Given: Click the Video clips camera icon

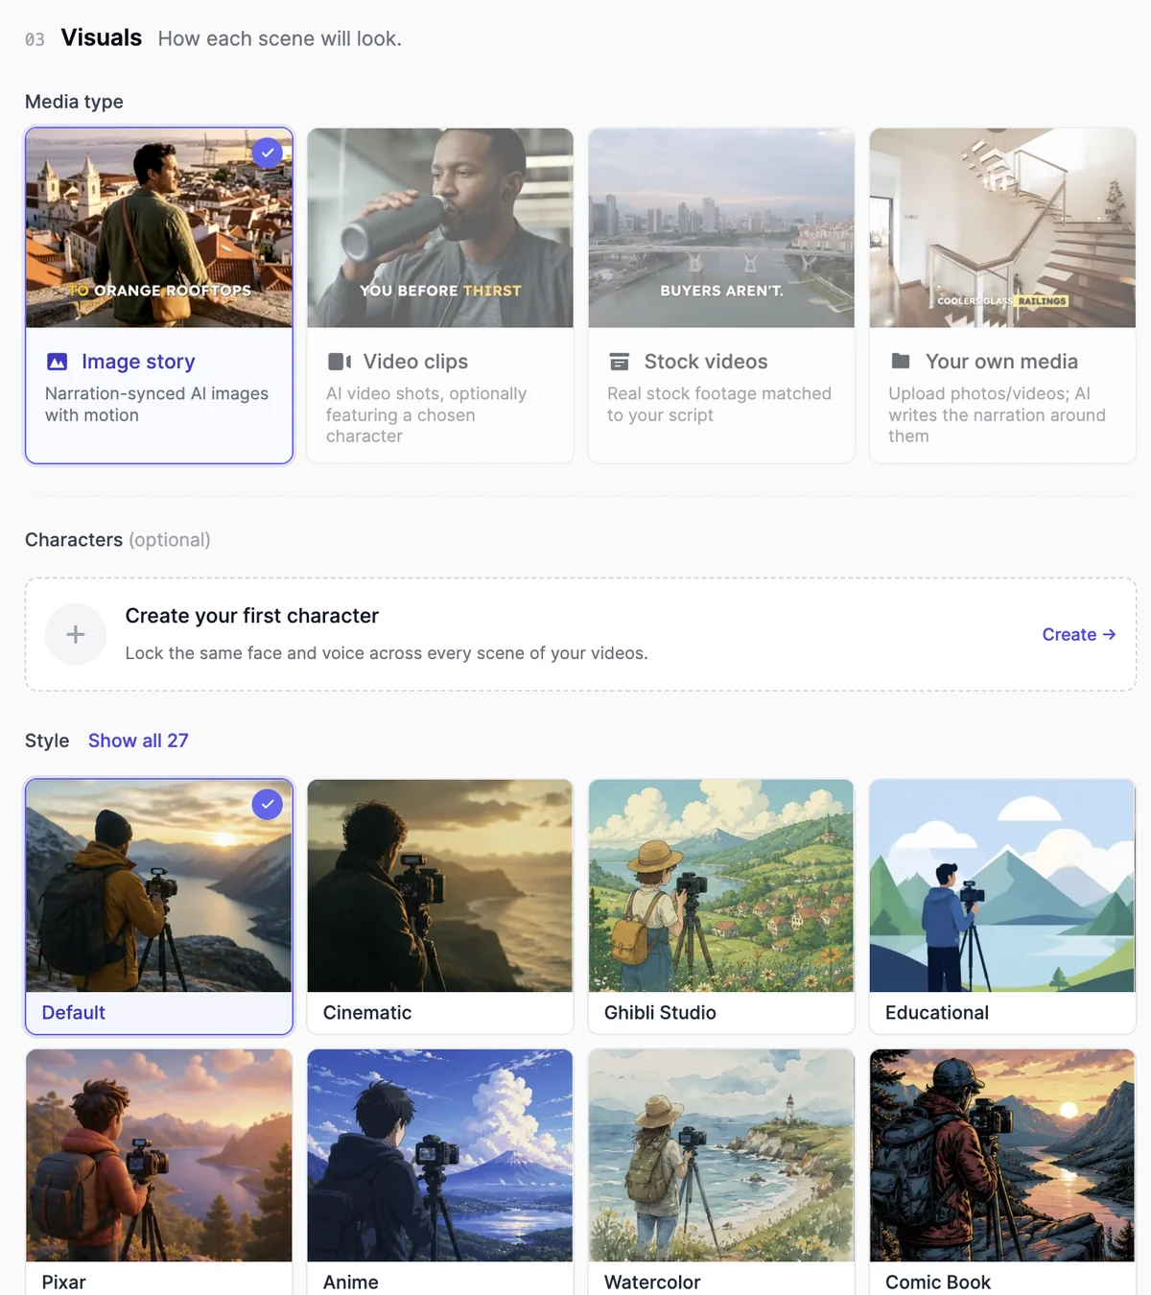Looking at the screenshot, I should click(x=340, y=362).
